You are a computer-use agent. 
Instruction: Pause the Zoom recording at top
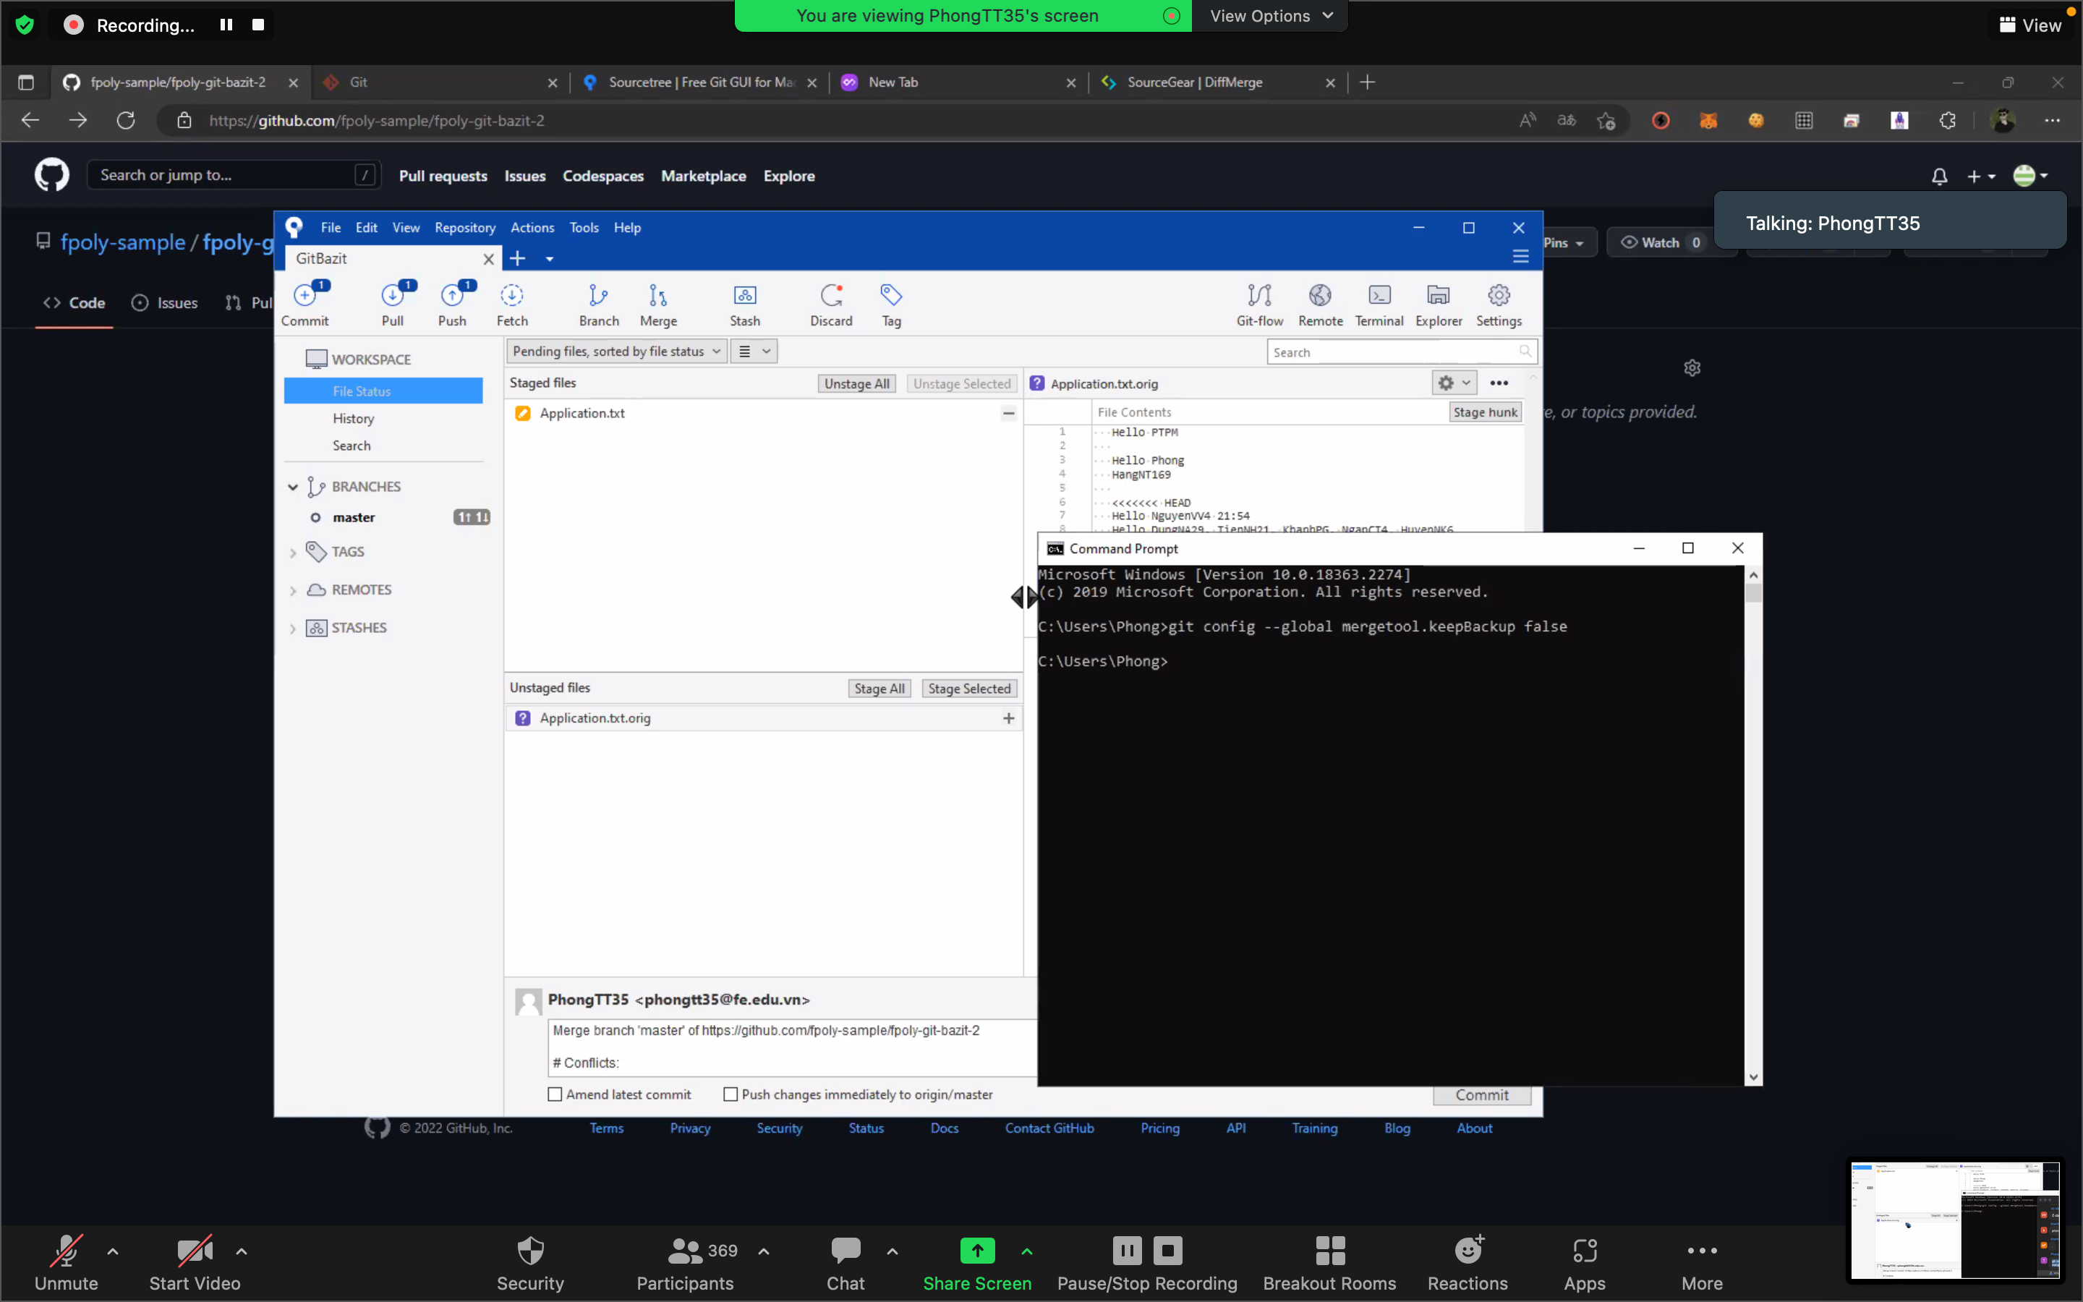[x=226, y=25]
